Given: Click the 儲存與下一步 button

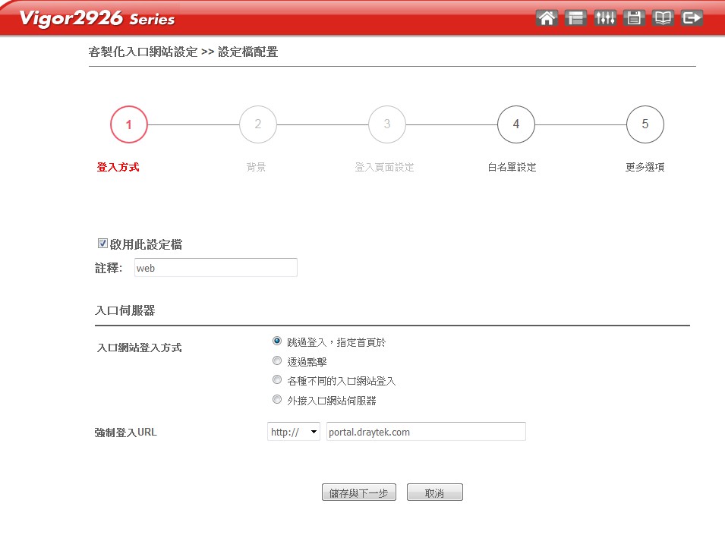Looking at the screenshot, I should pyautogui.click(x=359, y=492).
